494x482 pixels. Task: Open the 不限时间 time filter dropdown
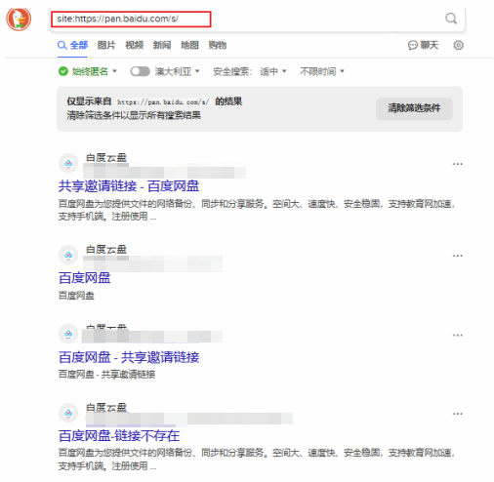[322, 71]
